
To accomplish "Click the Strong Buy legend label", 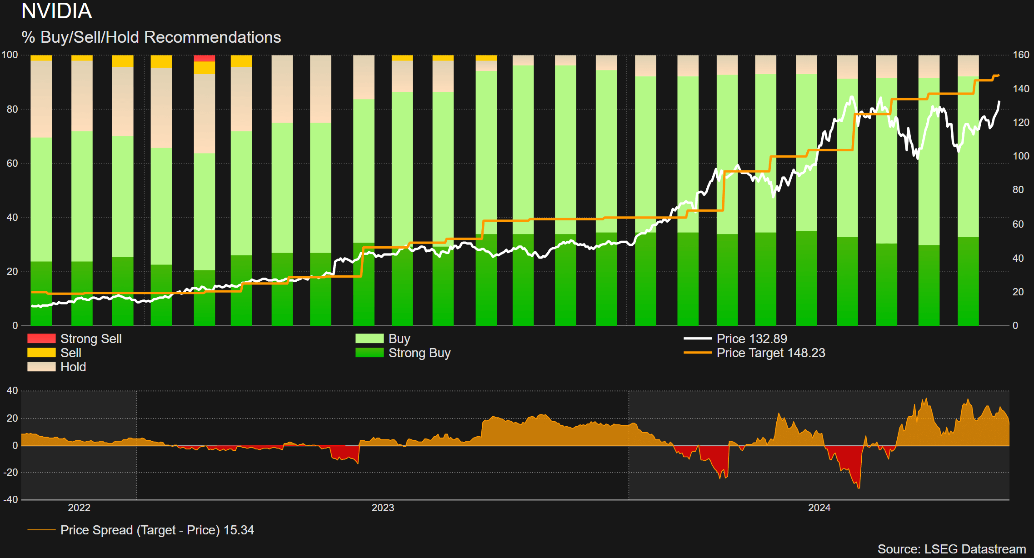I will point(420,353).
